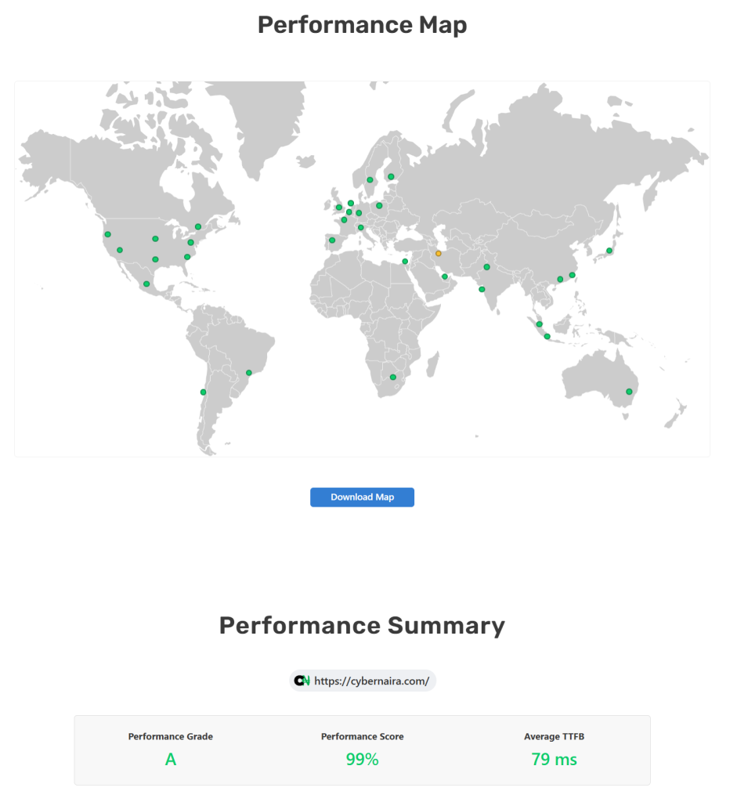Click the green Performance Grade A value
Screen dimensions: 737x802
point(171,759)
